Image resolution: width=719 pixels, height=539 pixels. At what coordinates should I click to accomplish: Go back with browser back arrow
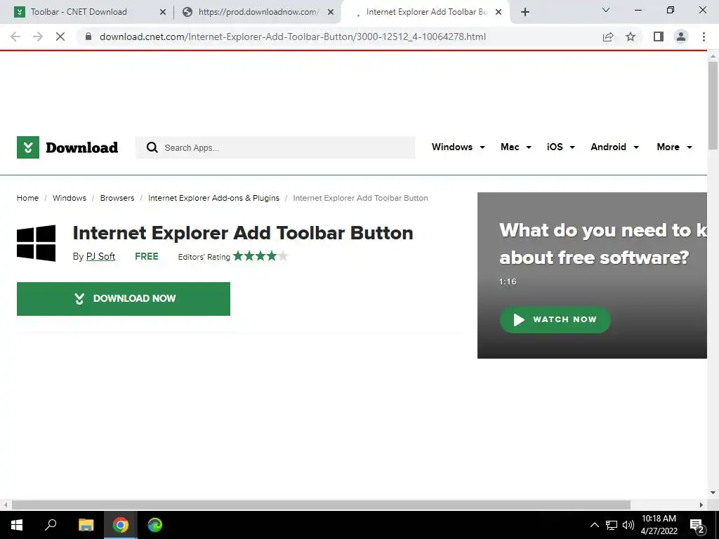(15, 36)
